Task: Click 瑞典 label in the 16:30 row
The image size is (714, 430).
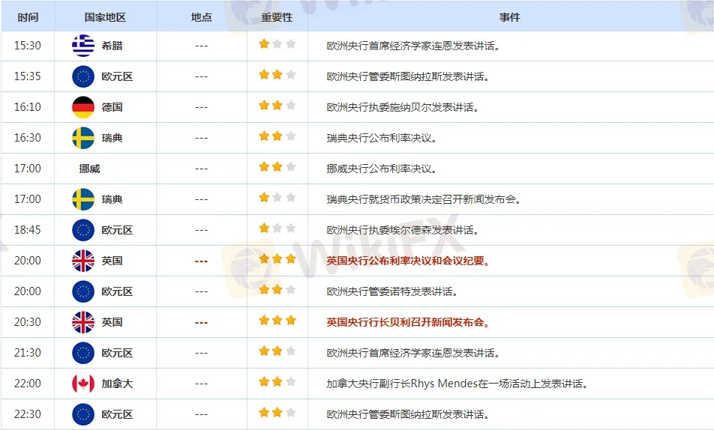Action: 112,138
